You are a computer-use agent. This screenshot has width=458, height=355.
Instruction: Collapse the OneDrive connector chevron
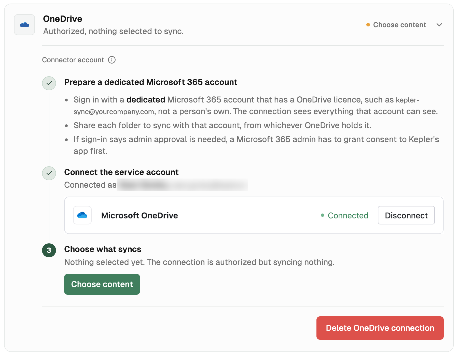pyautogui.click(x=439, y=25)
